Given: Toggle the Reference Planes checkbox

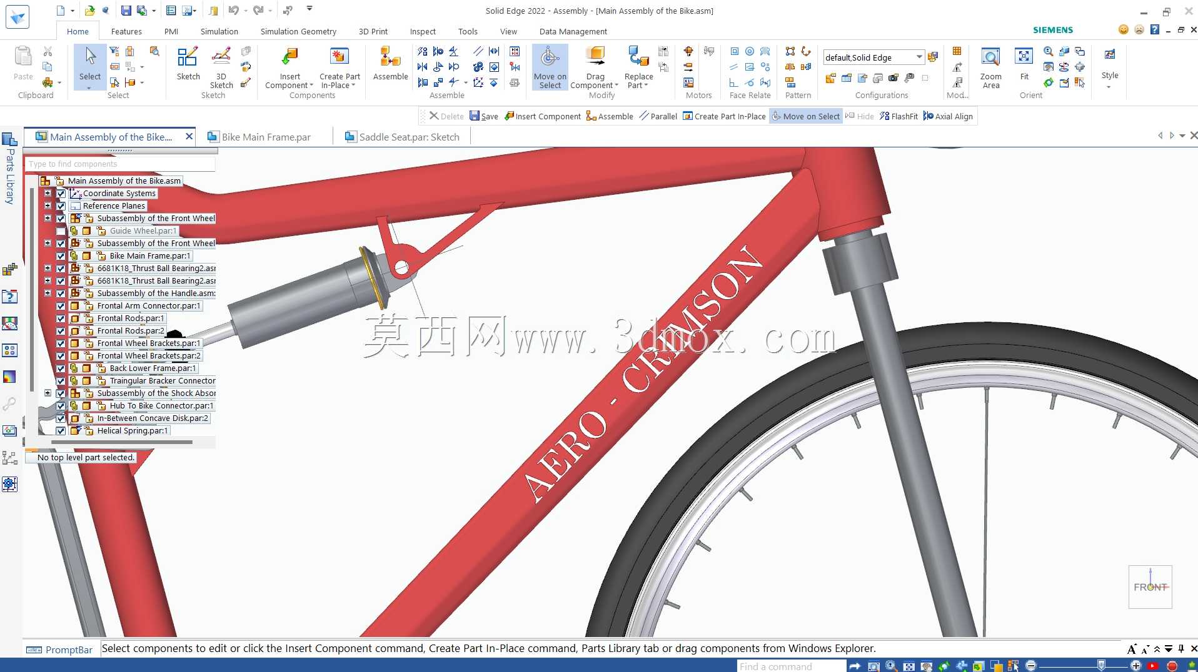Looking at the screenshot, I should [x=61, y=206].
